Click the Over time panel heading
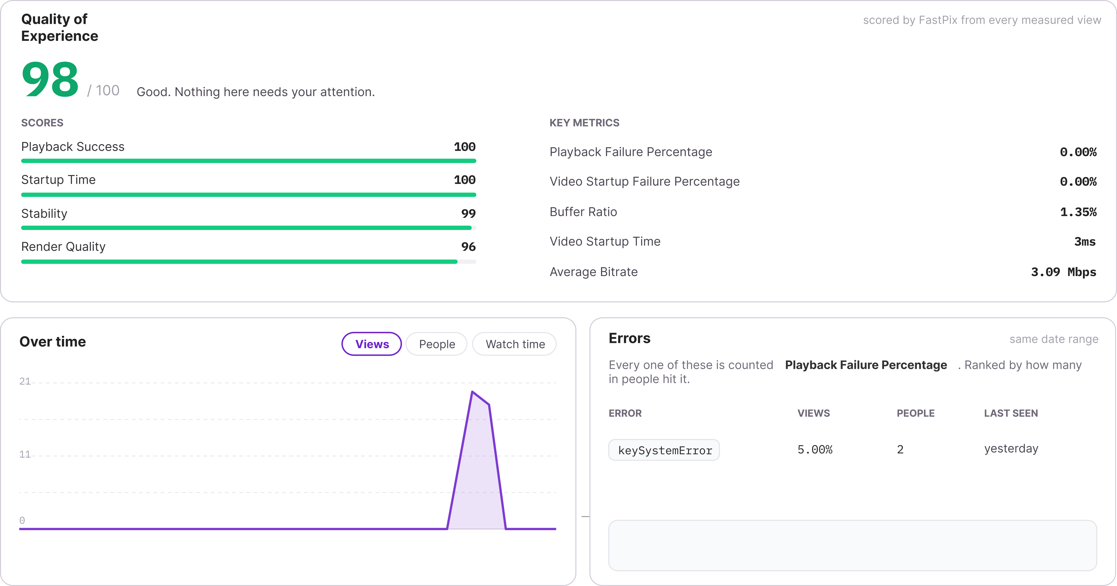Viewport: 1117px width, 586px height. 52,342
